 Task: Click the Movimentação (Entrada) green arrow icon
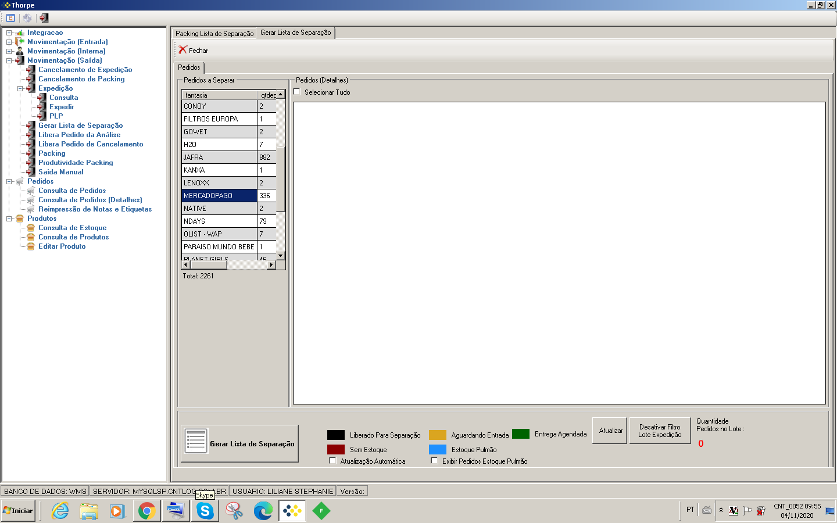coord(20,42)
